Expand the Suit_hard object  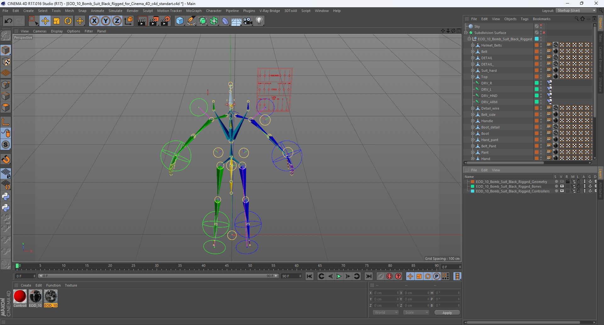pyautogui.click(x=473, y=71)
